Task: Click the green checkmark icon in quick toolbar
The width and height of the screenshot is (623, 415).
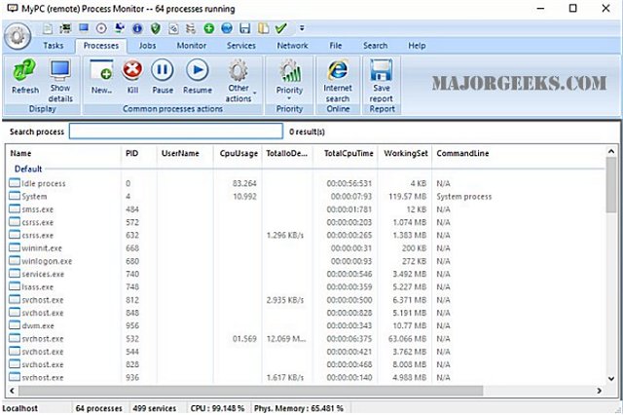Action: [281, 28]
